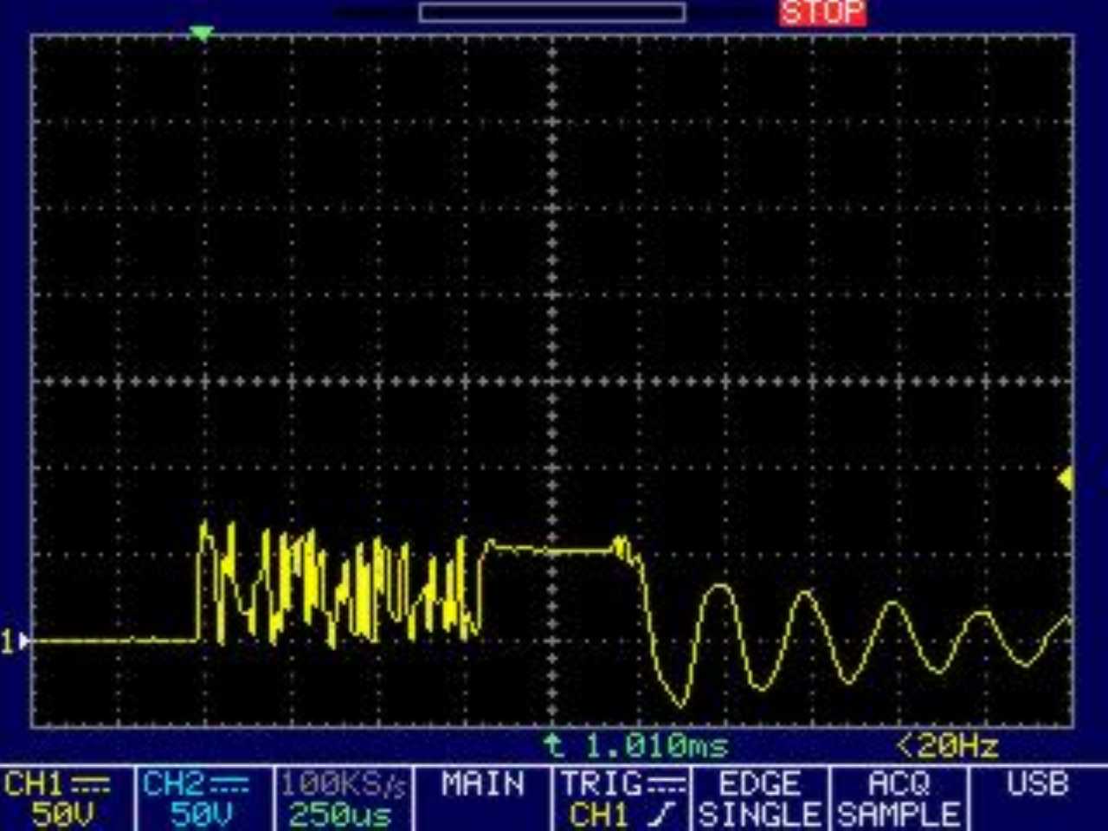Click the rising edge slope icon beside CH1
The image size is (1108, 831).
(662, 815)
